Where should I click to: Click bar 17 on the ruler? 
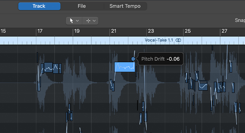pyautogui.click(x=40, y=31)
